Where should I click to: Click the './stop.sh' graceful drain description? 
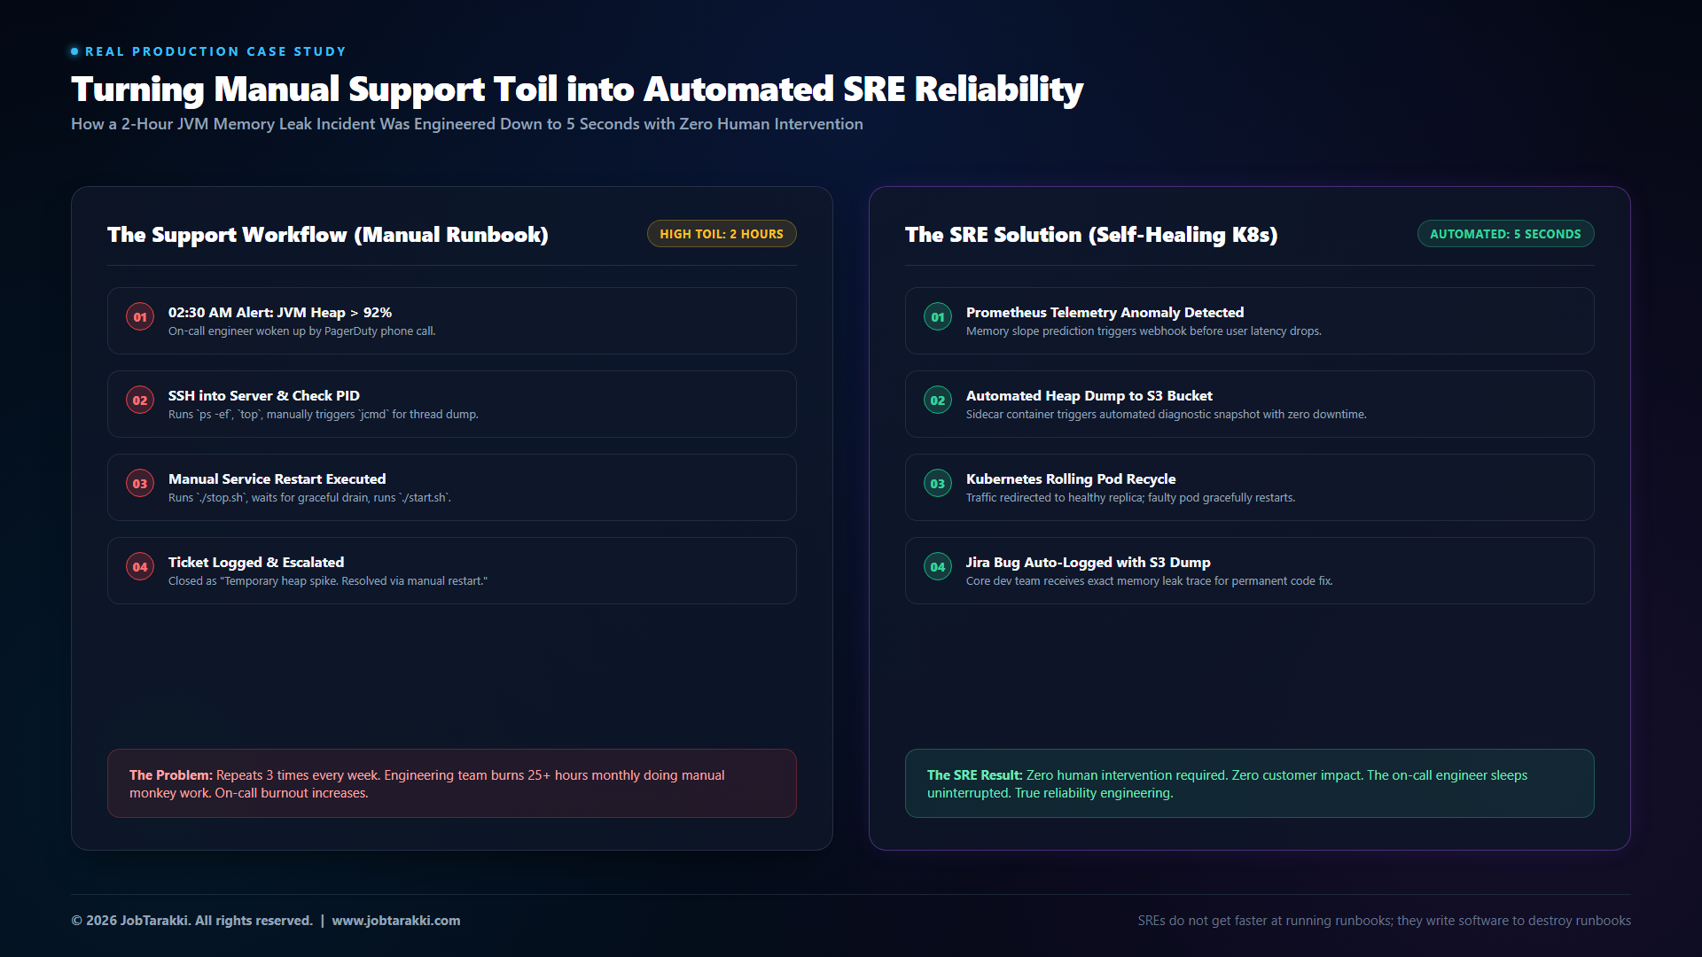click(309, 498)
